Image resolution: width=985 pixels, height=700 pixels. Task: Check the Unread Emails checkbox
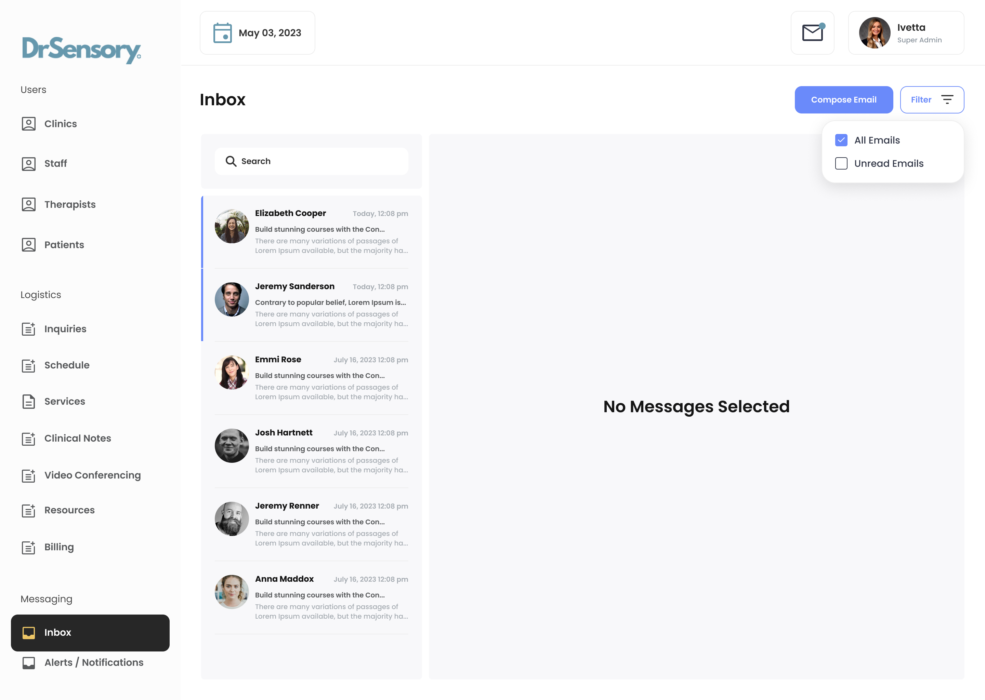[x=841, y=163]
